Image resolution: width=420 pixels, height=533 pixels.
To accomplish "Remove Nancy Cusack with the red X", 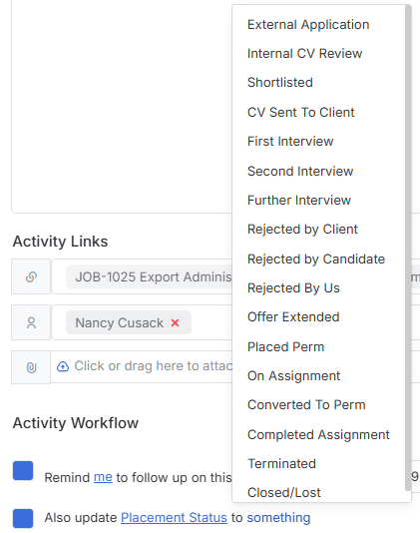I will click(x=175, y=322).
